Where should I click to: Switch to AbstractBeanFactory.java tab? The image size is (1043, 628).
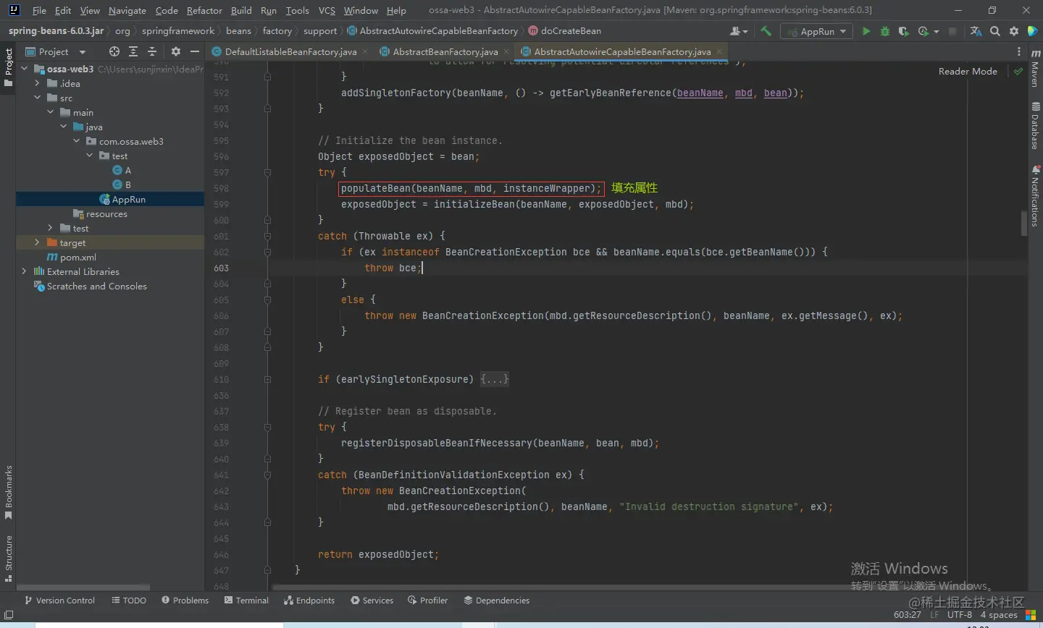coord(445,51)
